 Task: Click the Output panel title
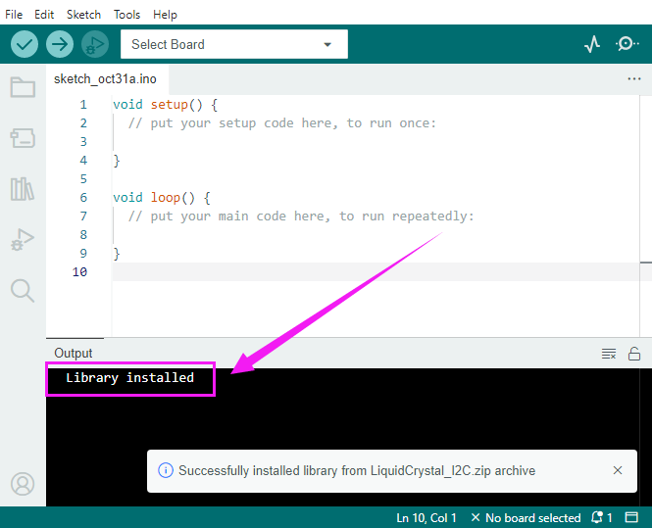pos(74,353)
